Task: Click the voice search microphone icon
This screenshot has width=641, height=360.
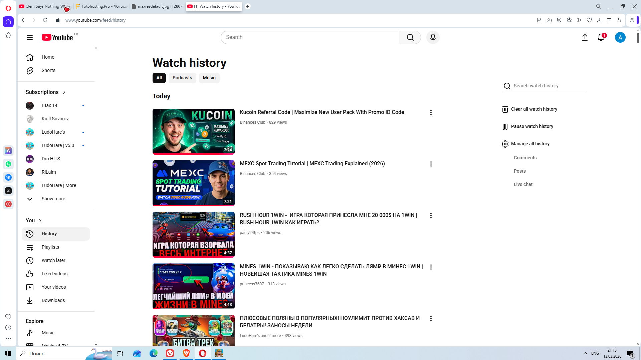Action: point(433,37)
